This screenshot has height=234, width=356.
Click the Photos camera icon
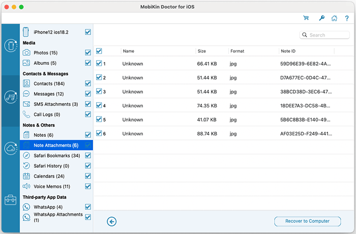(26, 53)
